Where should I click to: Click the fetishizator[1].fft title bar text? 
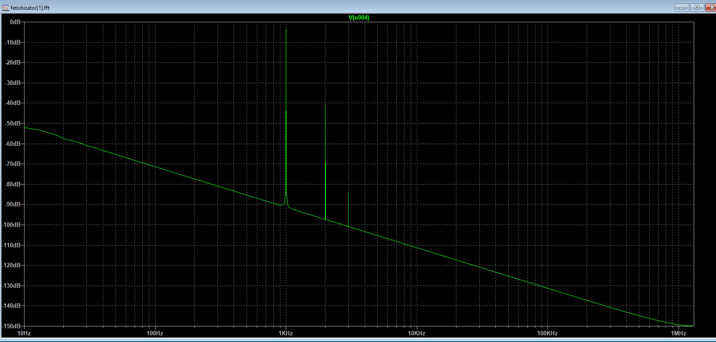pos(30,8)
